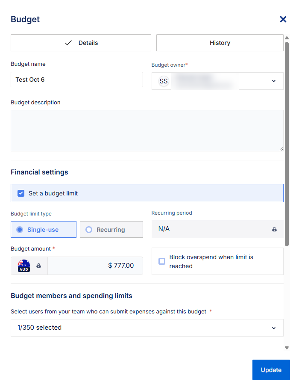Switch to the History tab
The height and width of the screenshot is (384, 296).
pos(220,43)
